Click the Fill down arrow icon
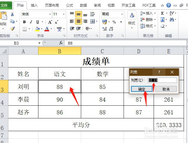The height and width of the screenshot is (143, 188). pyautogui.click(x=162, y=20)
